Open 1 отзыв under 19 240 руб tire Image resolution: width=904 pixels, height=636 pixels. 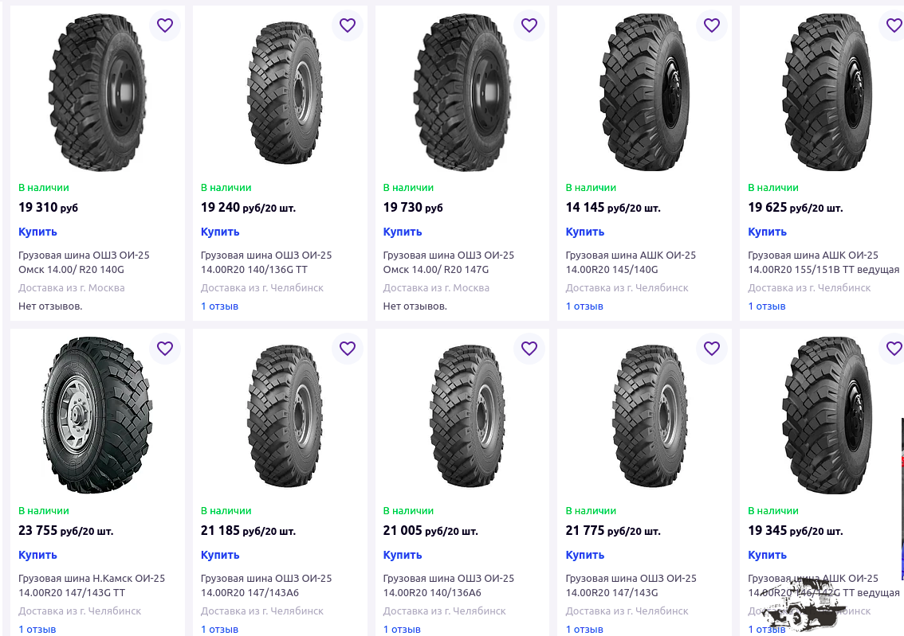tap(220, 306)
